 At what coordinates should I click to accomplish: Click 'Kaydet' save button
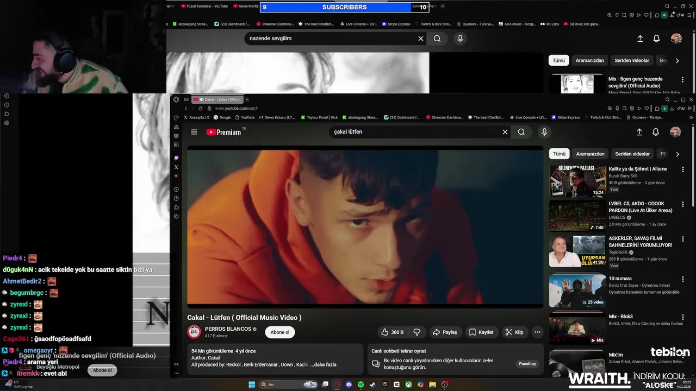coord(481,332)
